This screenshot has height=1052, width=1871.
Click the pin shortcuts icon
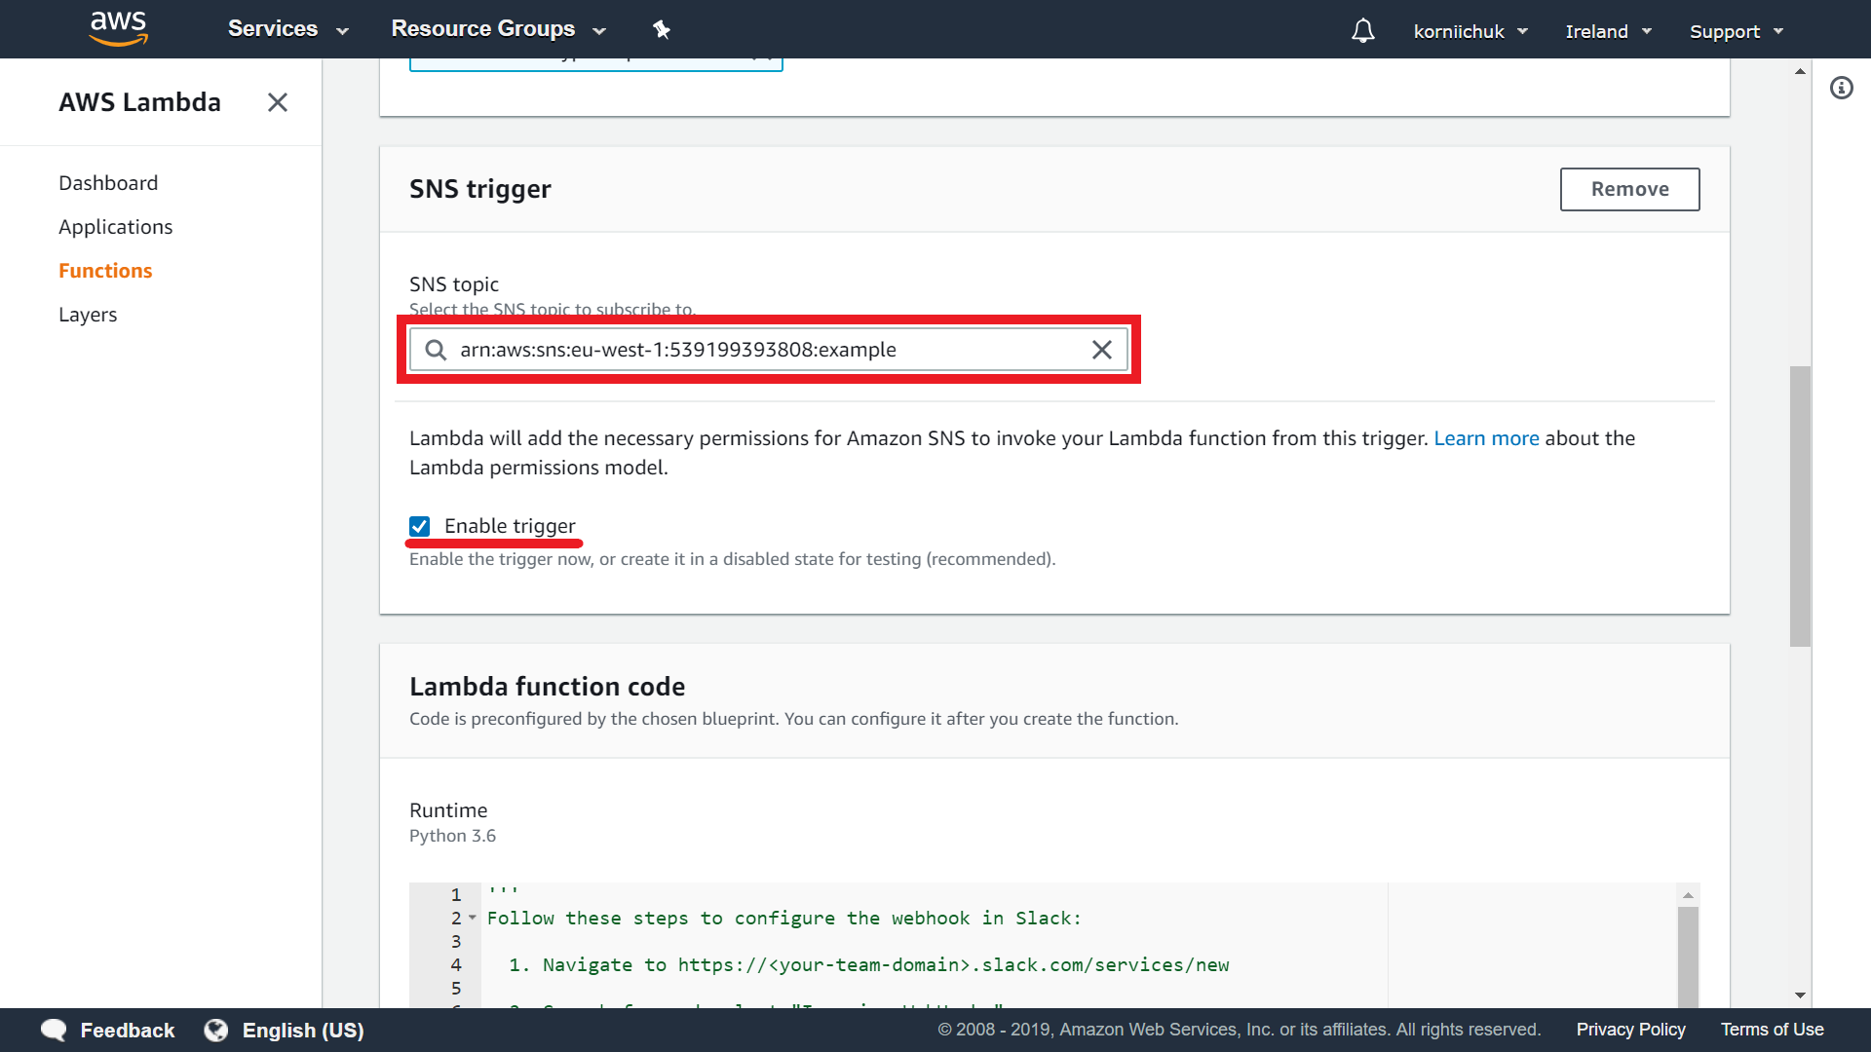(662, 30)
